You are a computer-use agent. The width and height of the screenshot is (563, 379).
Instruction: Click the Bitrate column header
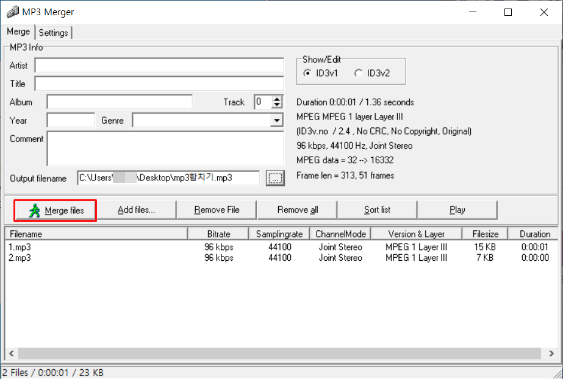point(218,234)
